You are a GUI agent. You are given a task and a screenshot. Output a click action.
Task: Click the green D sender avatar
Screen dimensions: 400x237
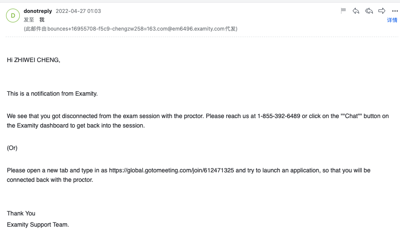pos(12,16)
